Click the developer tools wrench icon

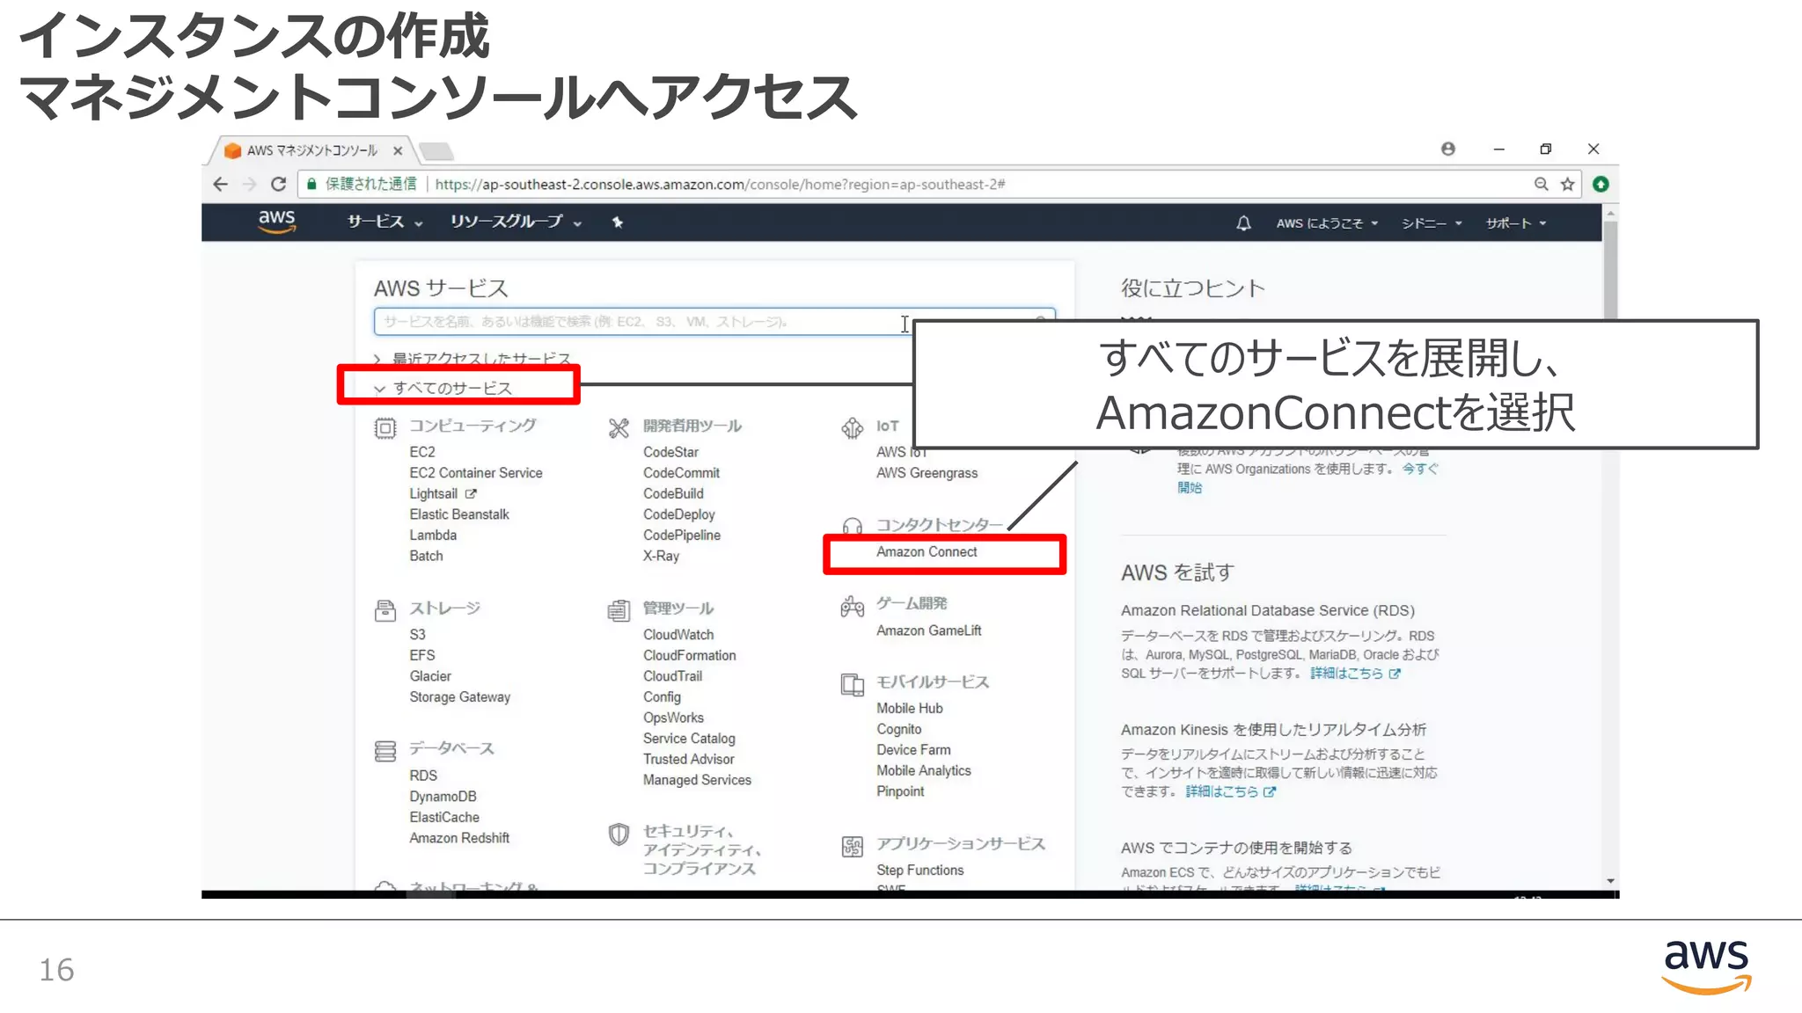[619, 428]
